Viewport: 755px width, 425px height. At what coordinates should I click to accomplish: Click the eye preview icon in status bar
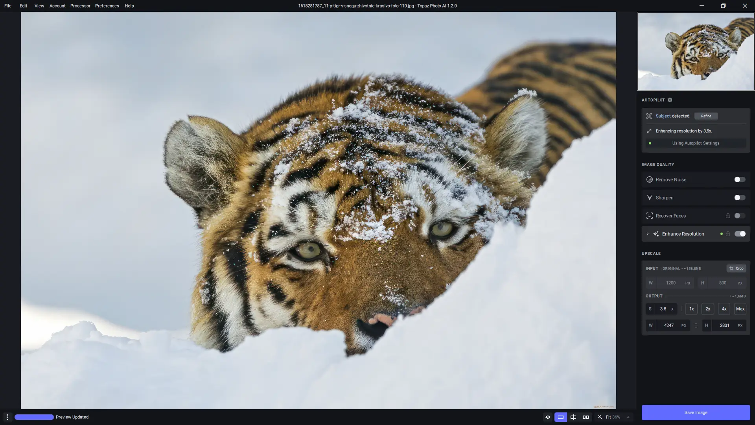coord(548,417)
